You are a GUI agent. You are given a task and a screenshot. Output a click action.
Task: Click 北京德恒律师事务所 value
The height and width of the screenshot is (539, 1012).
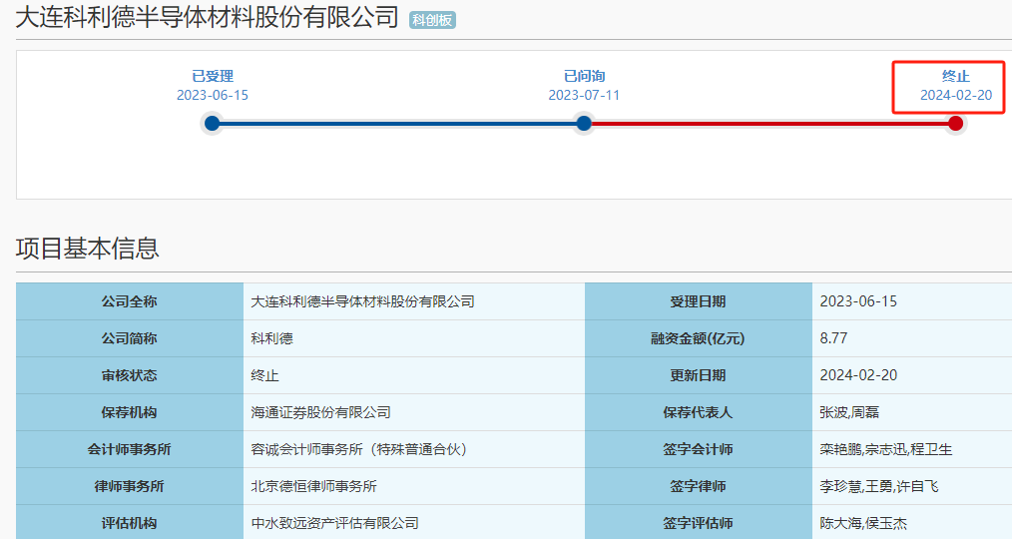313,486
